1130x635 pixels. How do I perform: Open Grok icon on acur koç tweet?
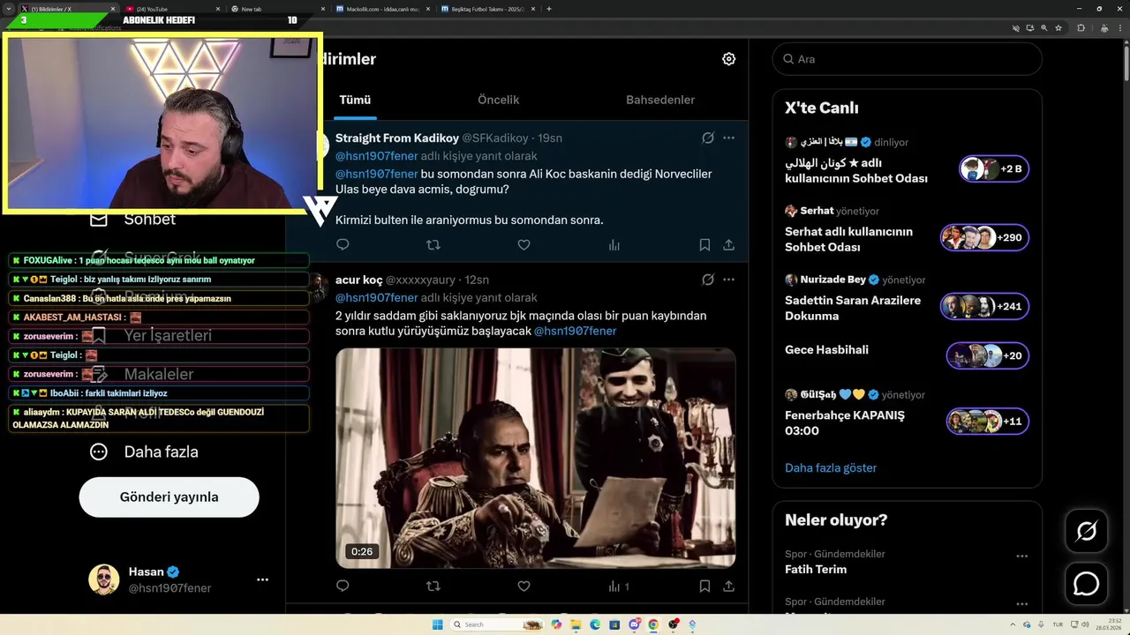pyautogui.click(x=707, y=280)
